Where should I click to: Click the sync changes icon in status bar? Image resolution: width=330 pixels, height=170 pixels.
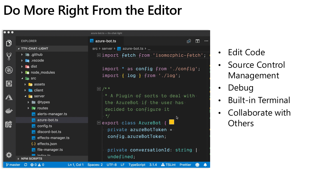[x=26, y=165]
